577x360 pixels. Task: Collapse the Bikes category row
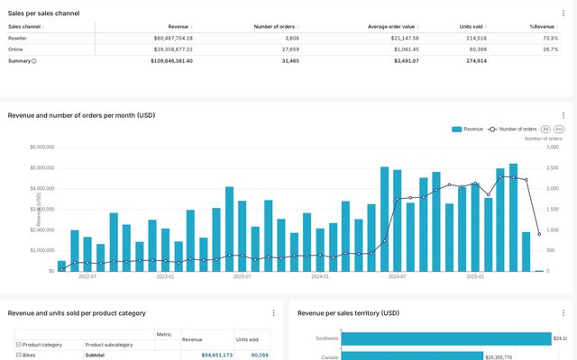point(18,355)
